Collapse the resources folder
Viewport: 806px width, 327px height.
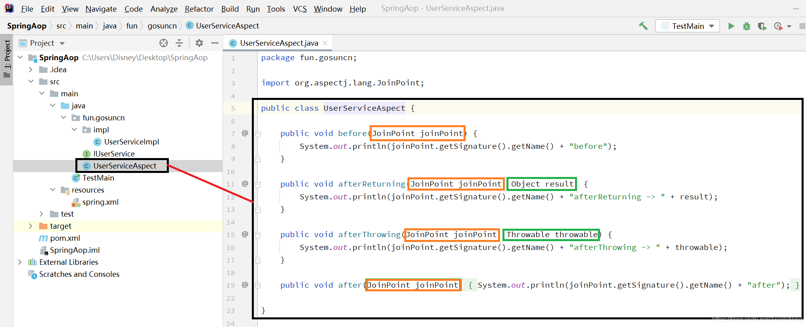tap(53, 190)
